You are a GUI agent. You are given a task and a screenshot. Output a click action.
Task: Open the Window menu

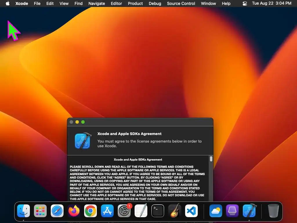click(x=208, y=3)
